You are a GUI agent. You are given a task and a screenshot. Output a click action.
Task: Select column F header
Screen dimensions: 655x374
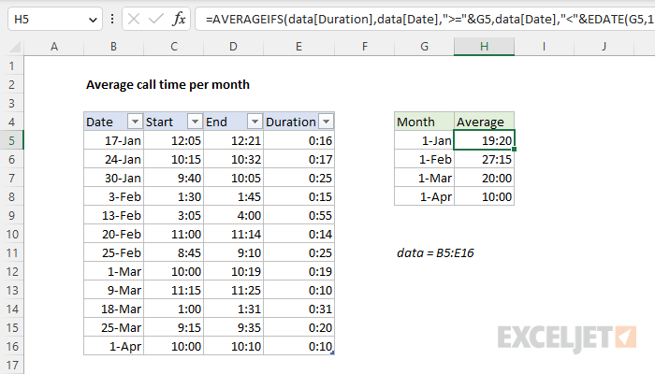tap(365, 47)
